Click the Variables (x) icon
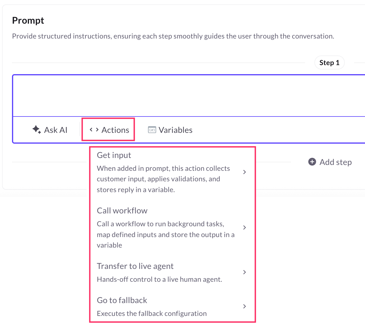The image size is (365, 327). pos(152,130)
